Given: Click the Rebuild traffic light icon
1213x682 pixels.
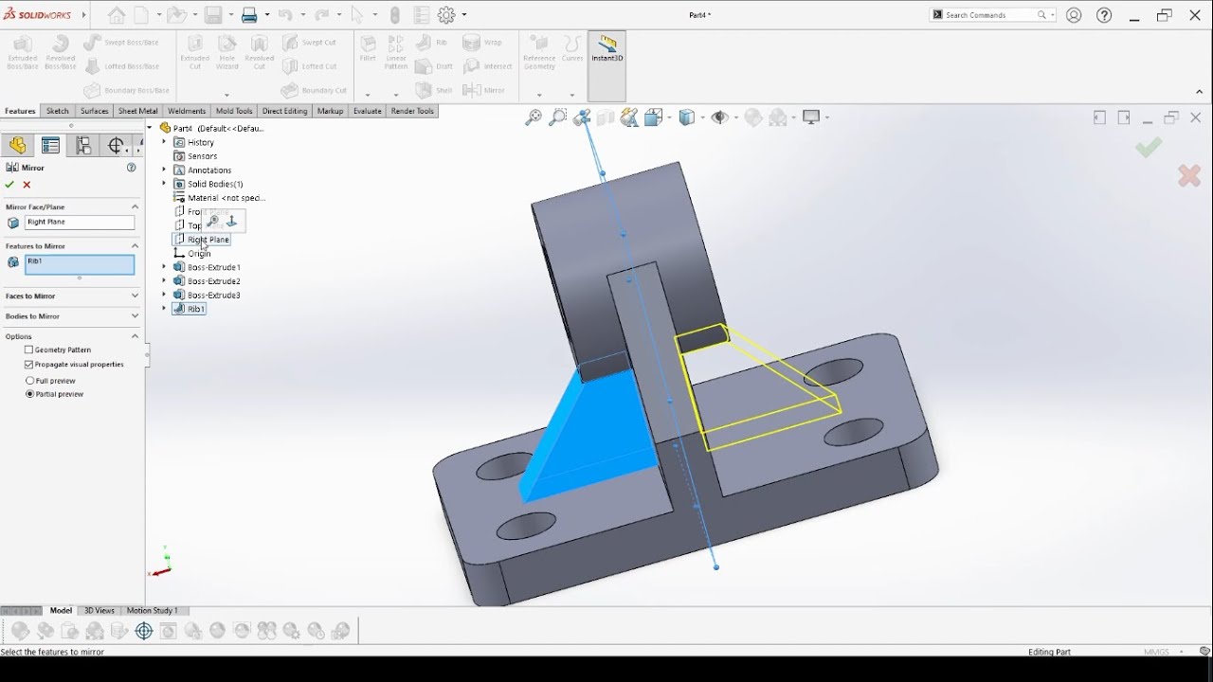Looking at the screenshot, I should (395, 15).
